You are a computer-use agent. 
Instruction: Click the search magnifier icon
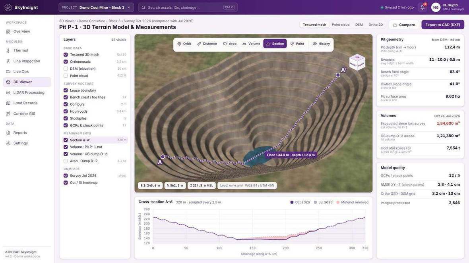pos(143,8)
